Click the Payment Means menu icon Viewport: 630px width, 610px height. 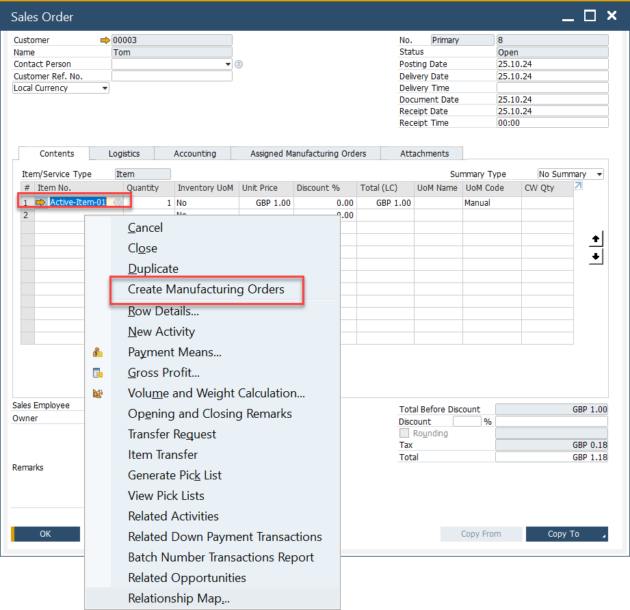tap(98, 353)
